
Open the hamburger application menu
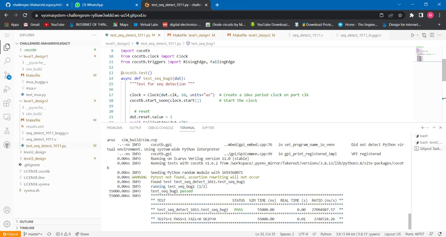pos(7,35)
